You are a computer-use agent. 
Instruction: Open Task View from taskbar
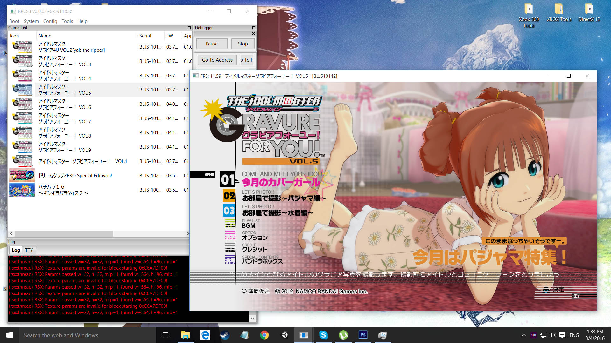(165, 335)
